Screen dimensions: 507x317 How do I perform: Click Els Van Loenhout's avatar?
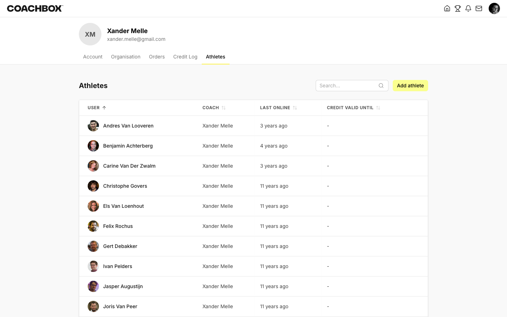pyautogui.click(x=93, y=206)
